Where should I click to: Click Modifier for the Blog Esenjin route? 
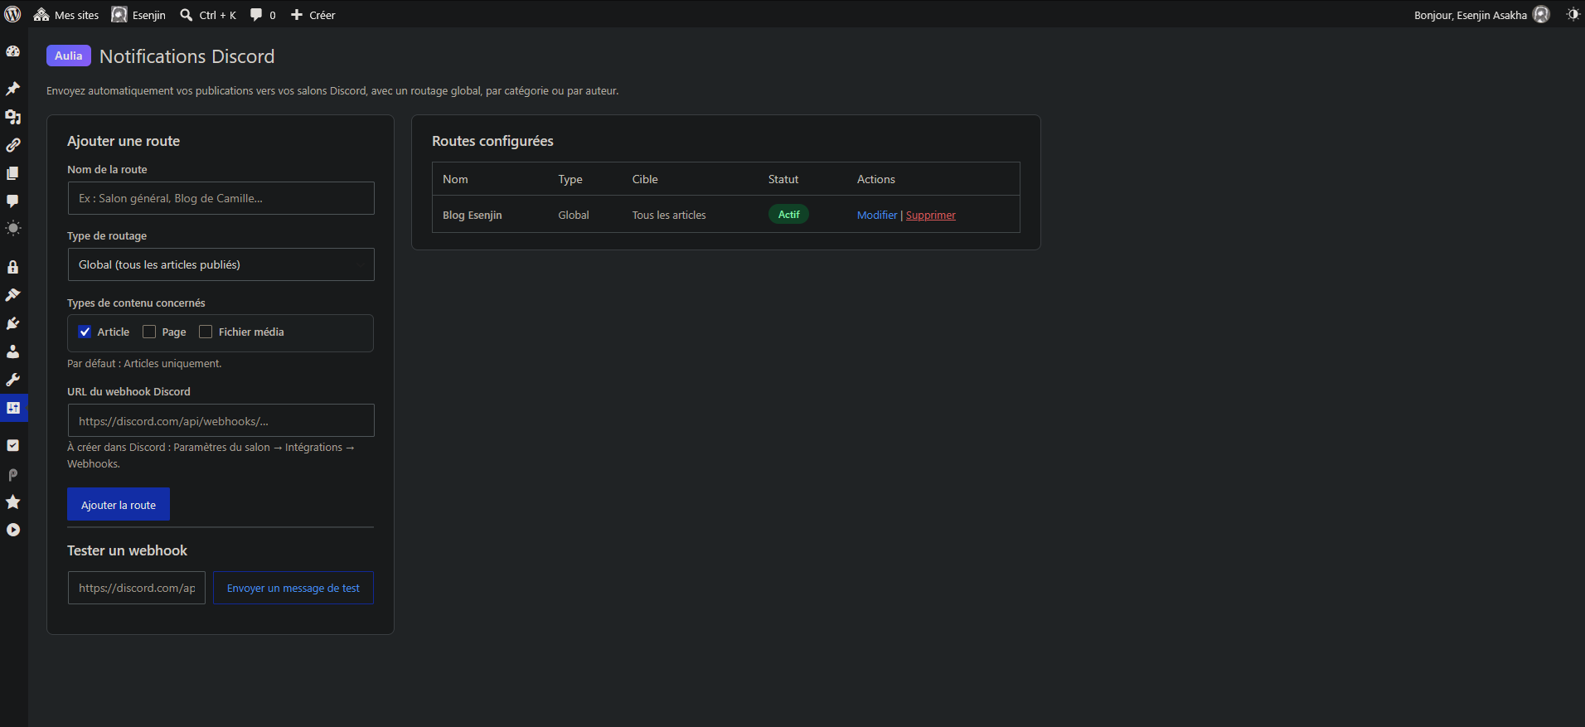click(877, 215)
